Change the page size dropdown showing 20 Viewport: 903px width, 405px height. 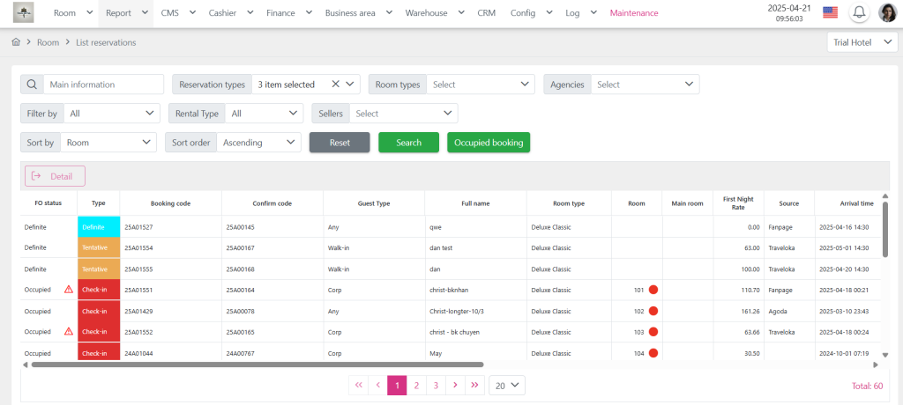click(x=506, y=385)
